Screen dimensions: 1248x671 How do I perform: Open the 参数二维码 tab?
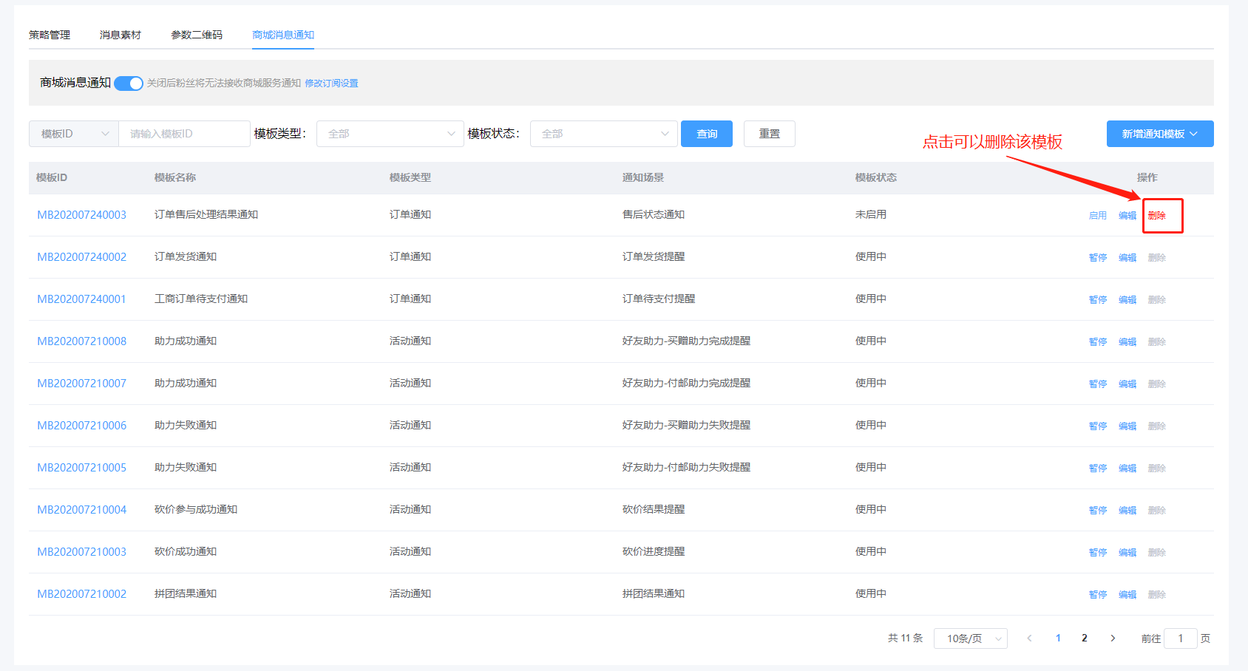197,35
